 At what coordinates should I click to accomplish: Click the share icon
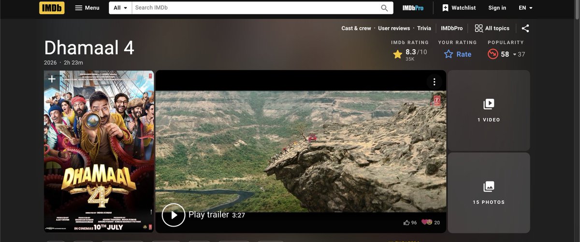point(525,28)
